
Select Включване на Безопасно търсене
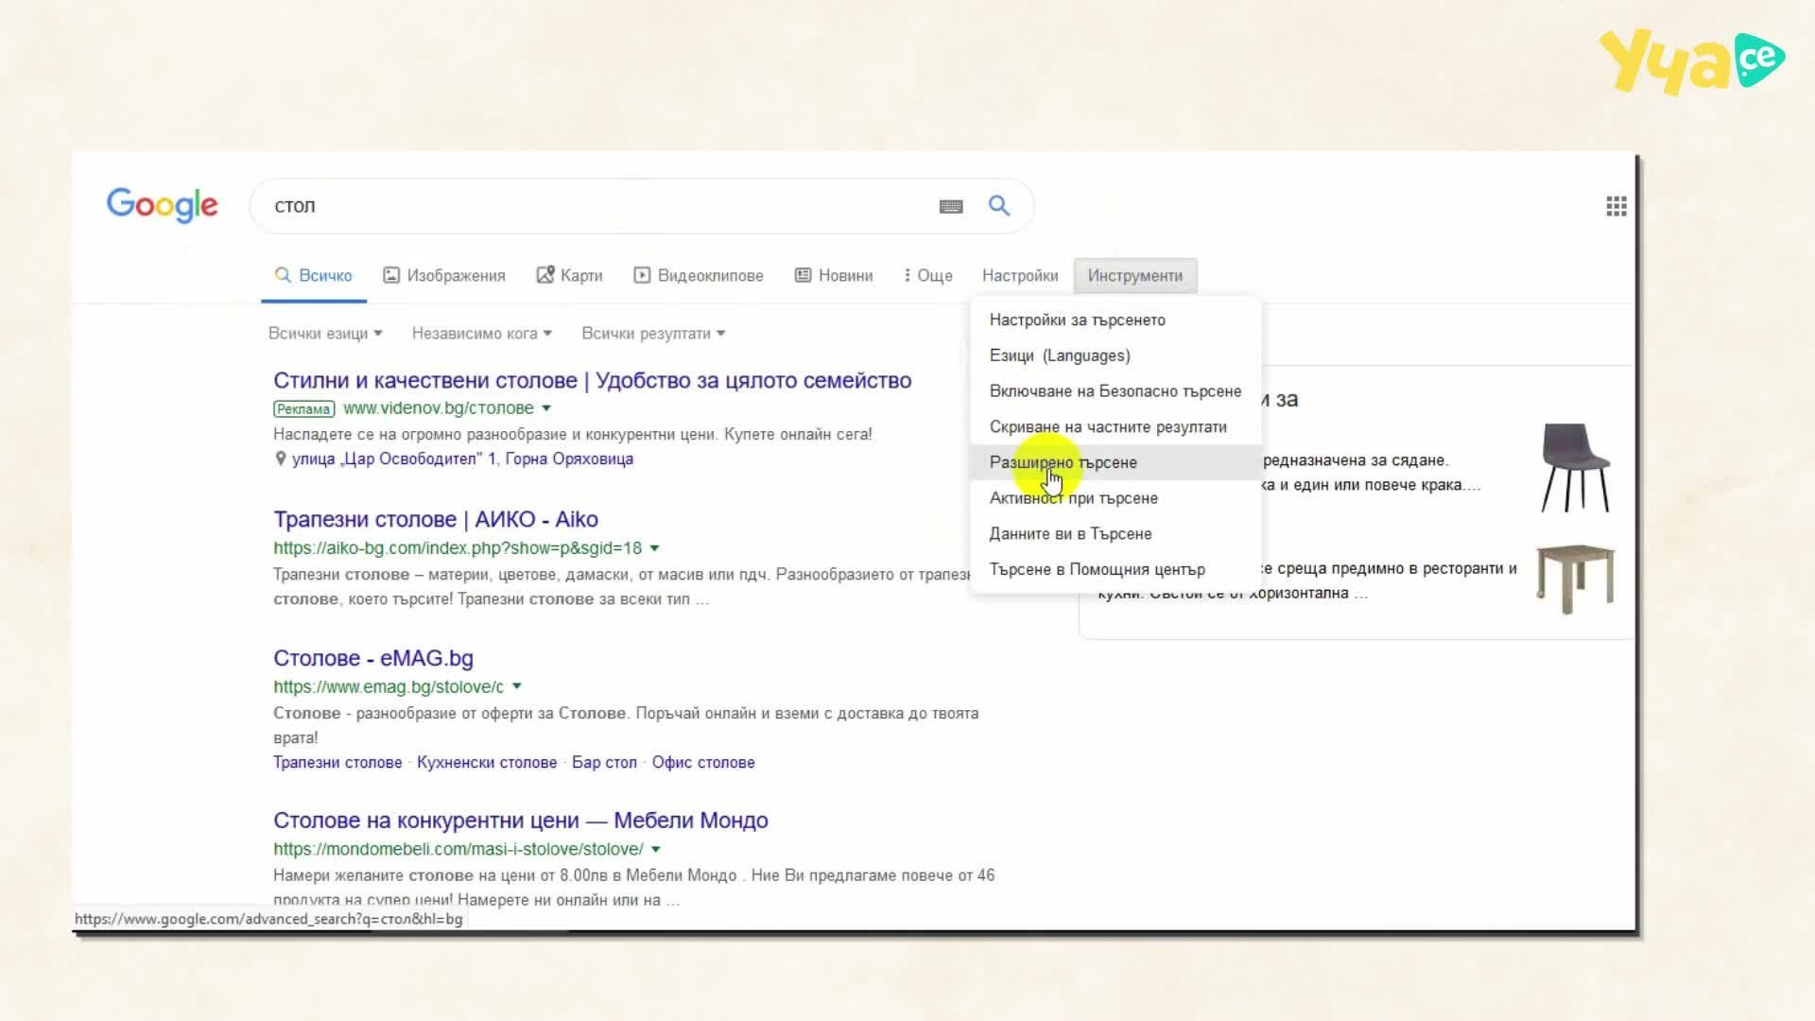tap(1115, 391)
